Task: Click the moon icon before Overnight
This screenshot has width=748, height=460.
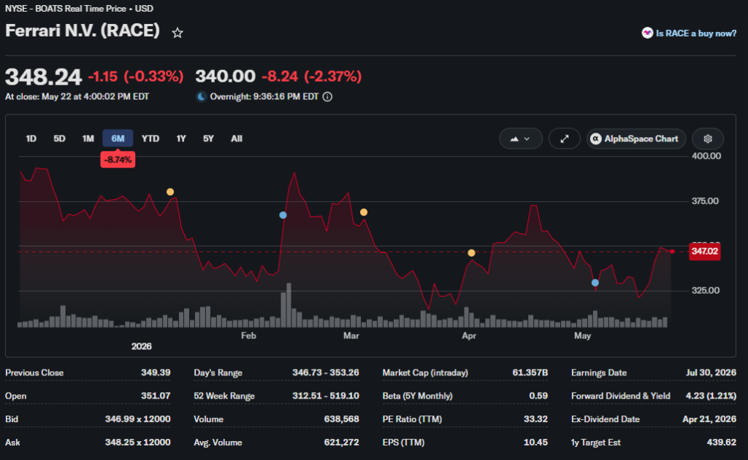Action: coord(202,97)
